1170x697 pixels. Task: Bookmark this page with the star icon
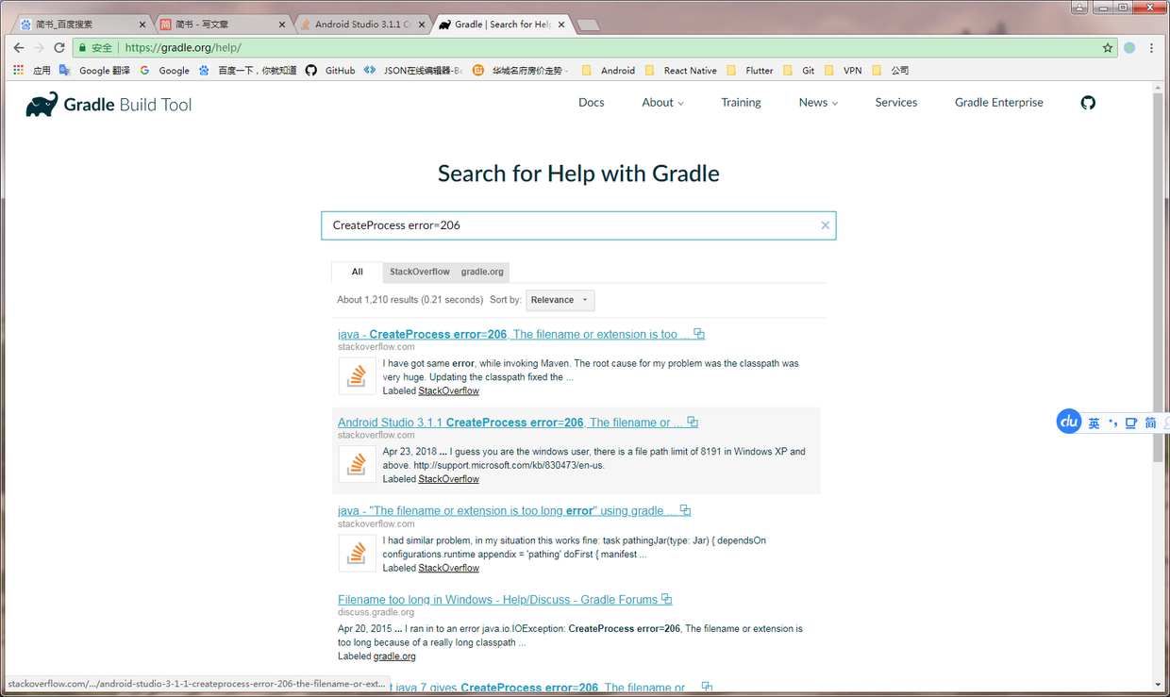point(1108,48)
